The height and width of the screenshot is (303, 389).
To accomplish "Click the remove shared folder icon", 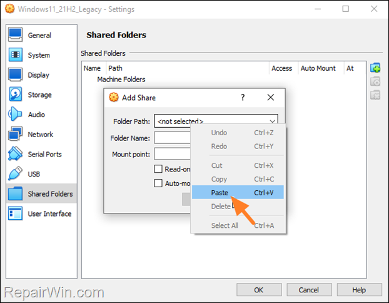I will pyautogui.click(x=375, y=95).
